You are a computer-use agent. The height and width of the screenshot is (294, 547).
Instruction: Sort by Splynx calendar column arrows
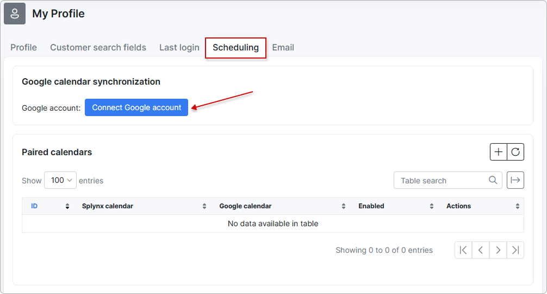pos(204,206)
